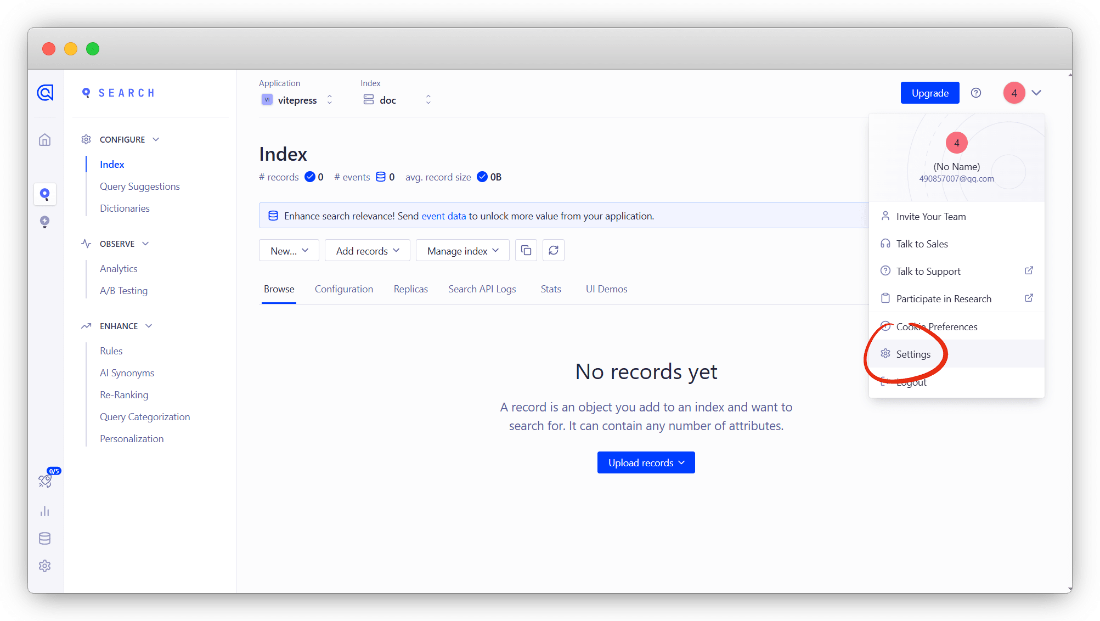
Task: Expand the Manage index dropdown
Action: pos(462,251)
